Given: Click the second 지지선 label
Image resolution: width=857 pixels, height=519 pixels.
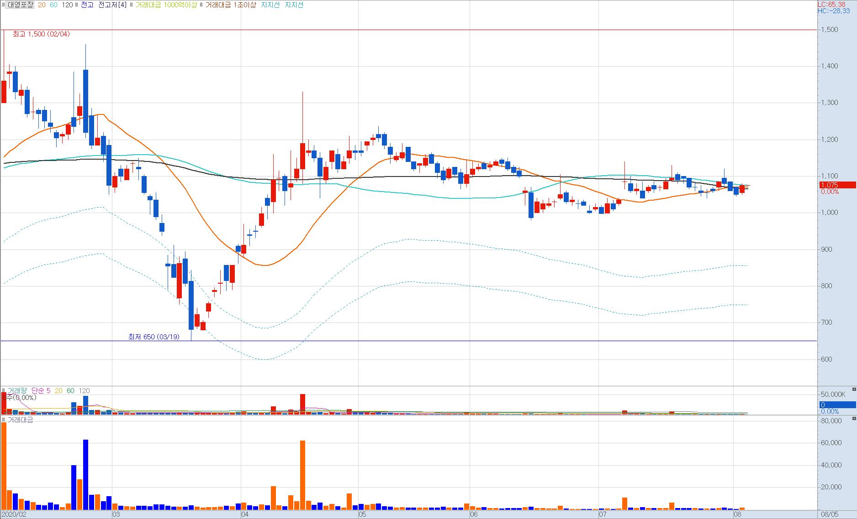Looking at the screenshot, I should pyautogui.click(x=294, y=5).
